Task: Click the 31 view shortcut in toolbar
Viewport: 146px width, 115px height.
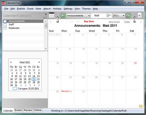Action: (78, 22)
